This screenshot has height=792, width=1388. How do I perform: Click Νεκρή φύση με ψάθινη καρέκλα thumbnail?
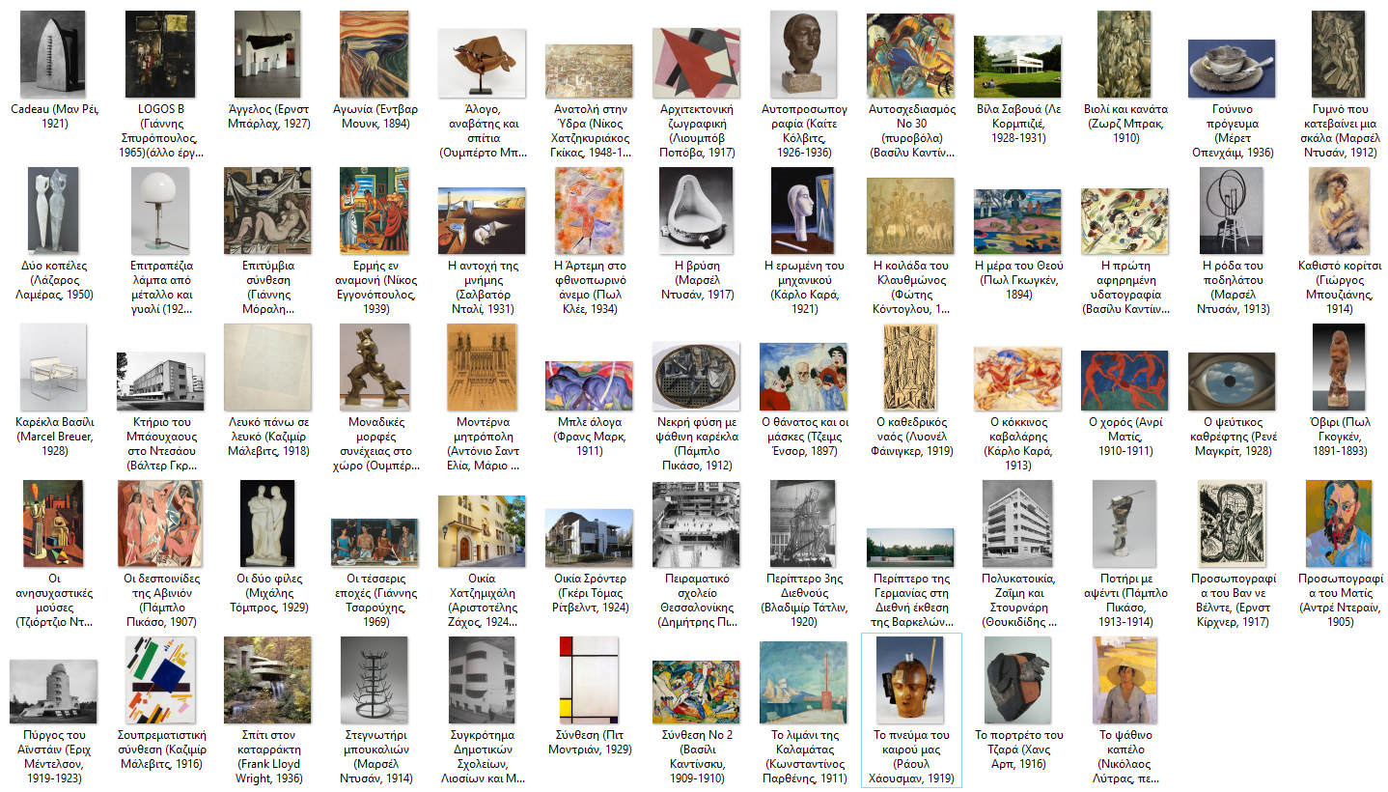pyautogui.click(x=696, y=376)
